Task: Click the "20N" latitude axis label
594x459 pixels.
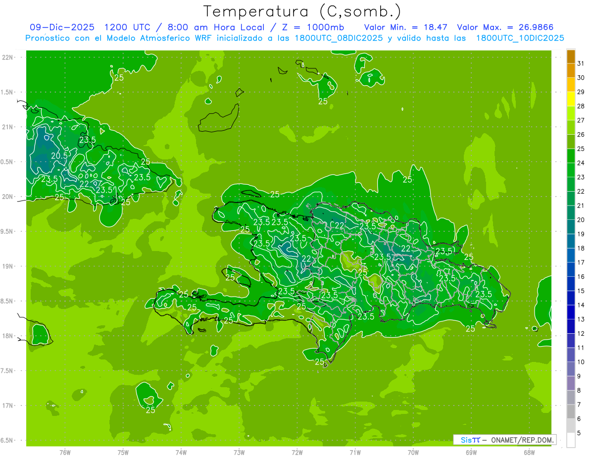Action: tap(7, 197)
